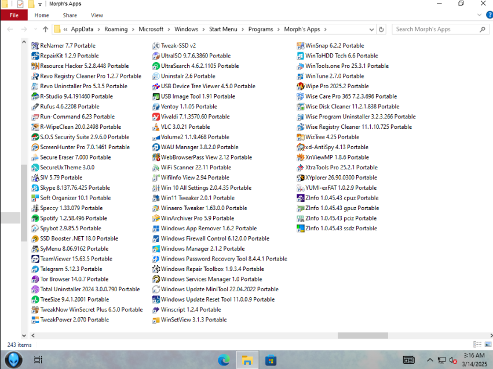Viewport: 493px width, 369px height.
Task: Click the Ventoy 1.1.05 Portable icon
Action: 156,107
